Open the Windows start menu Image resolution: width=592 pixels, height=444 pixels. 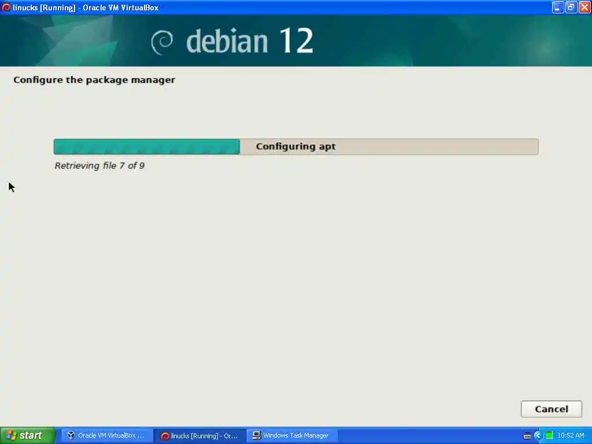click(x=27, y=435)
